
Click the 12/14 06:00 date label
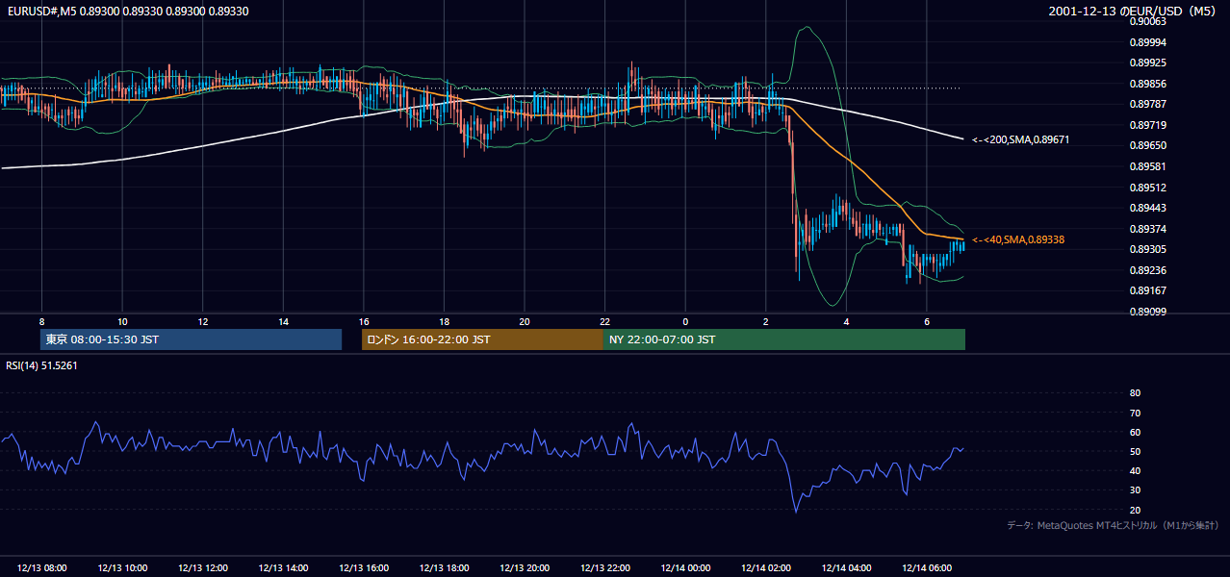click(927, 568)
